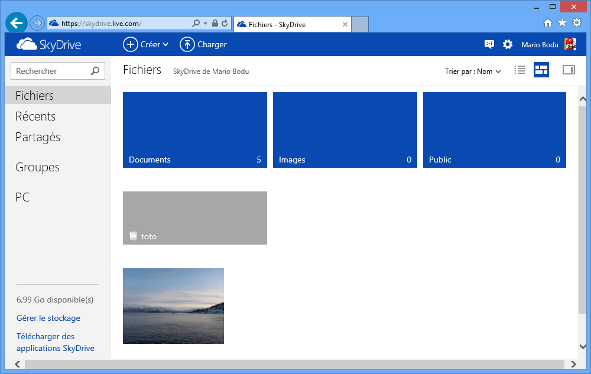Toggle the details pane open
The width and height of the screenshot is (591, 374).
click(568, 70)
